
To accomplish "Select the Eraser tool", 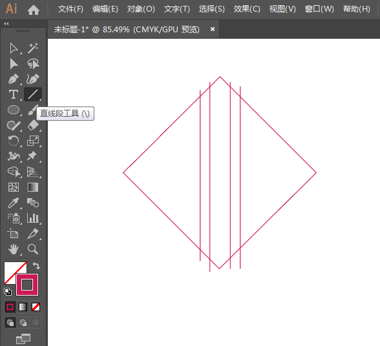I will (33, 125).
